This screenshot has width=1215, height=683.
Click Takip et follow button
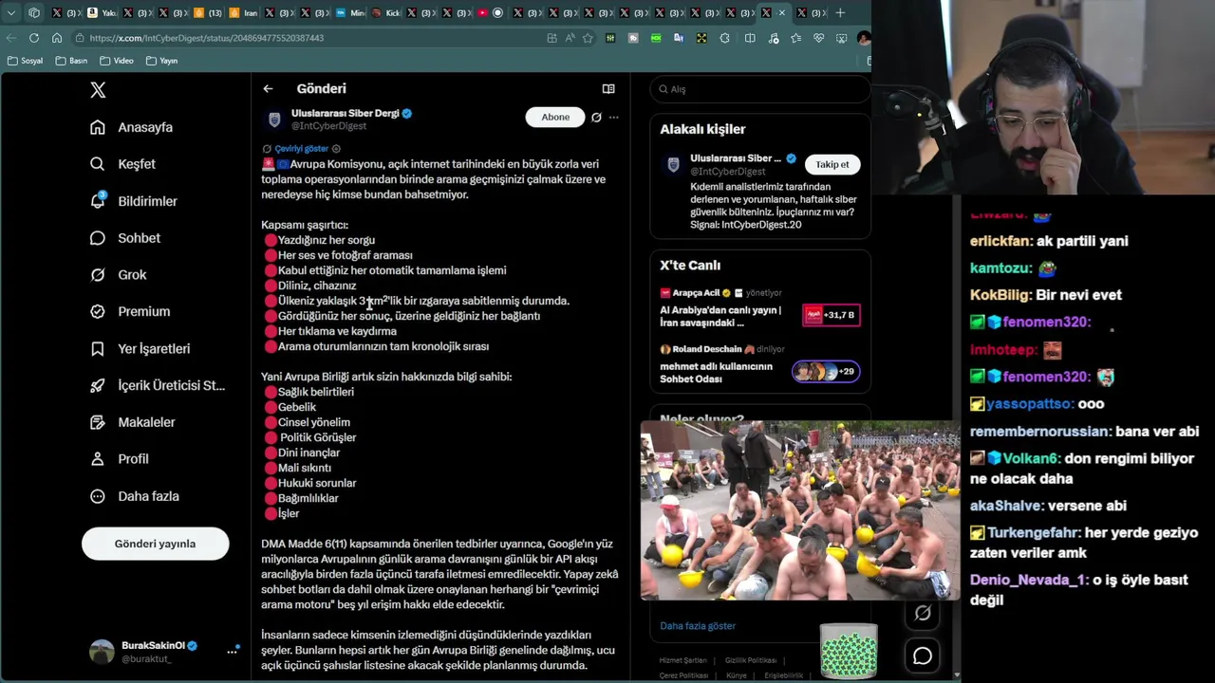click(832, 164)
